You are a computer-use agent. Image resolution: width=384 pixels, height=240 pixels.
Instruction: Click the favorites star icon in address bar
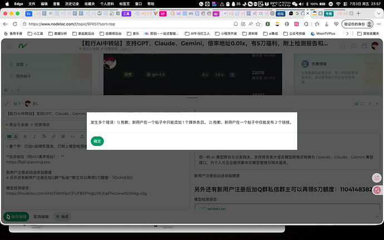click(x=258, y=24)
